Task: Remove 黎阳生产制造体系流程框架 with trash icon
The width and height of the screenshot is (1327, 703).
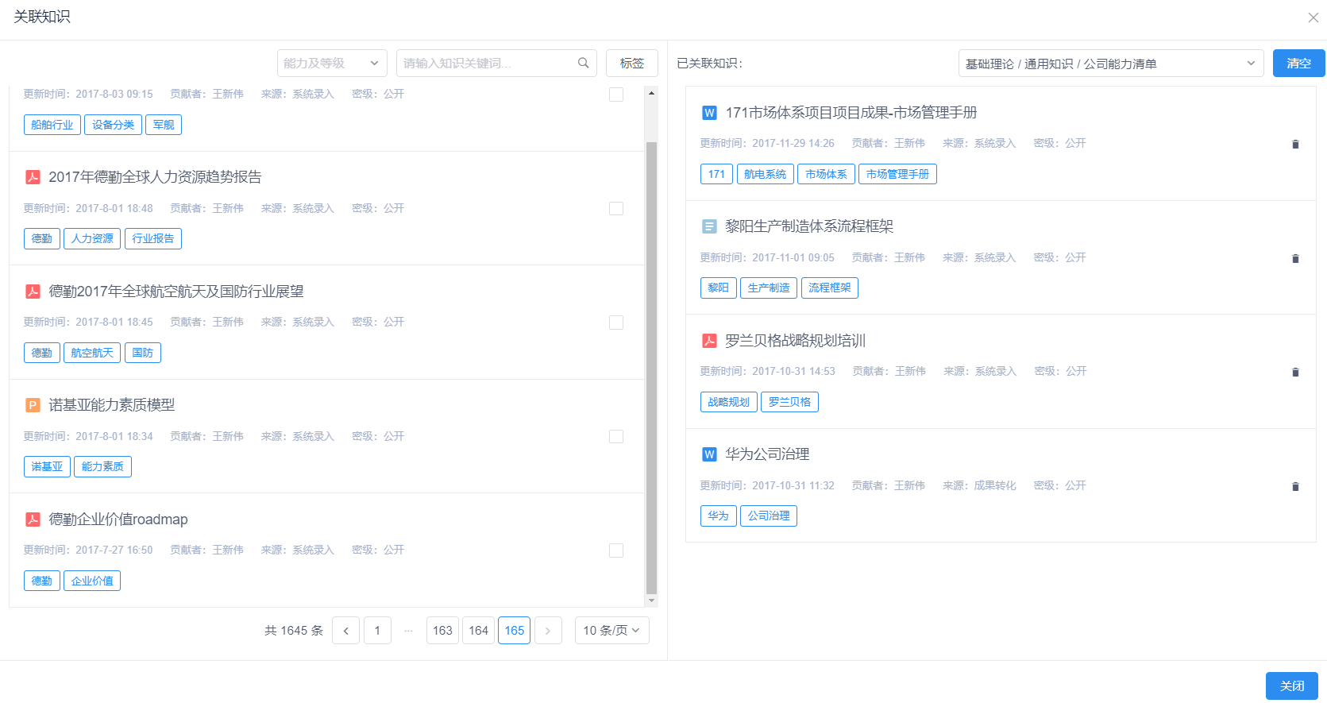Action: pos(1295,258)
